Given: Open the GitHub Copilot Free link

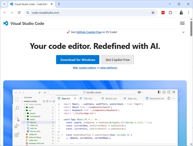Looking at the screenshot, I should pyautogui.click(x=89, y=32).
